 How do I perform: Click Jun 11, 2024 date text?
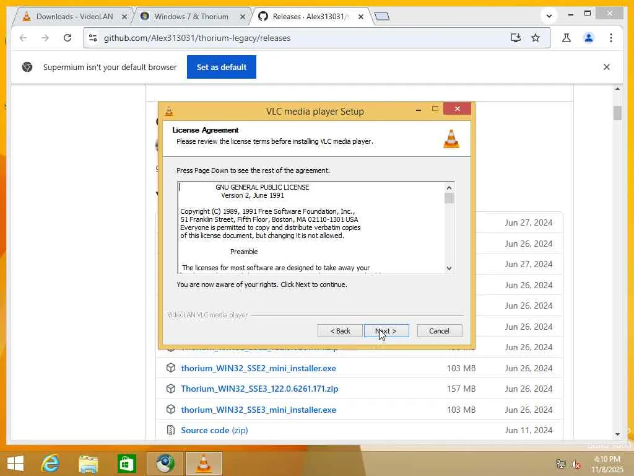point(529,430)
